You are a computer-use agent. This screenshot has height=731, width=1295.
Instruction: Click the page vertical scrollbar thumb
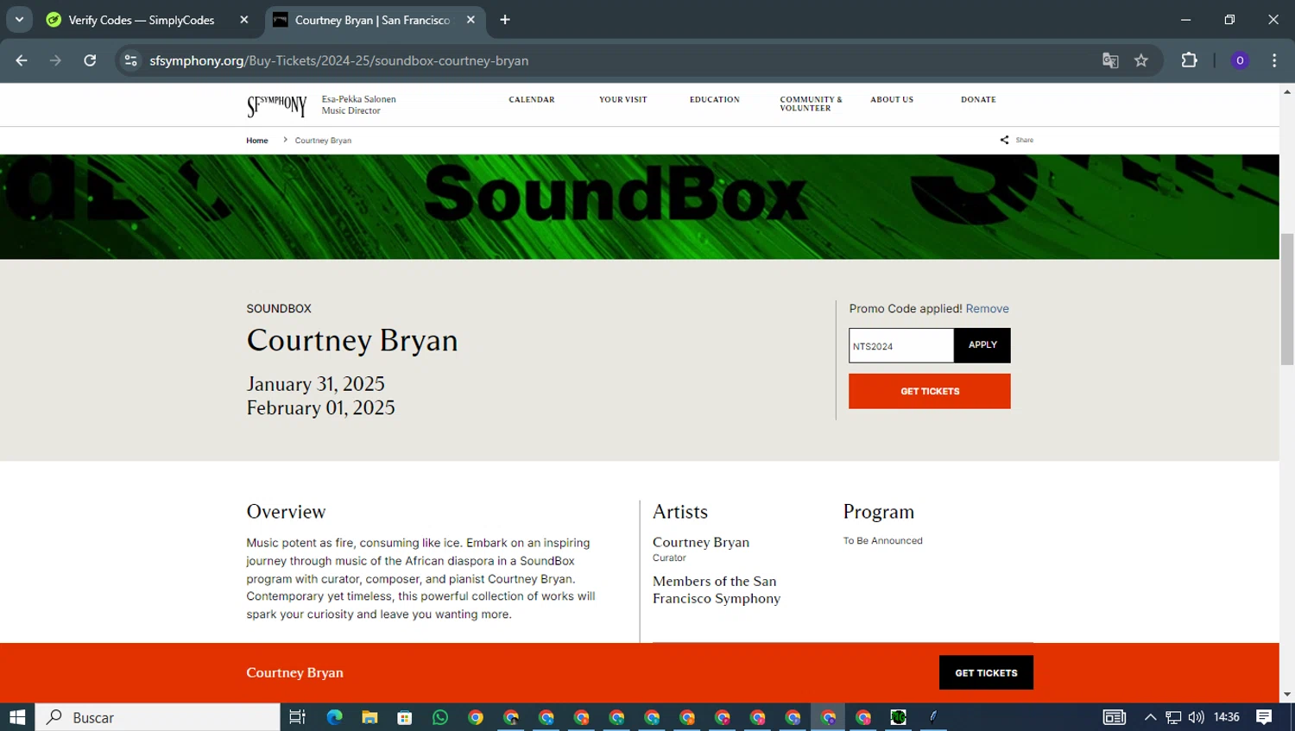pos(1287,299)
